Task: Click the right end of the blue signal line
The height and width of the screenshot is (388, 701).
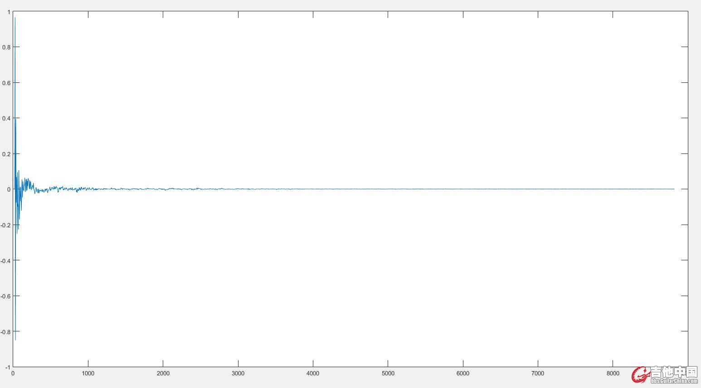Action: point(673,189)
